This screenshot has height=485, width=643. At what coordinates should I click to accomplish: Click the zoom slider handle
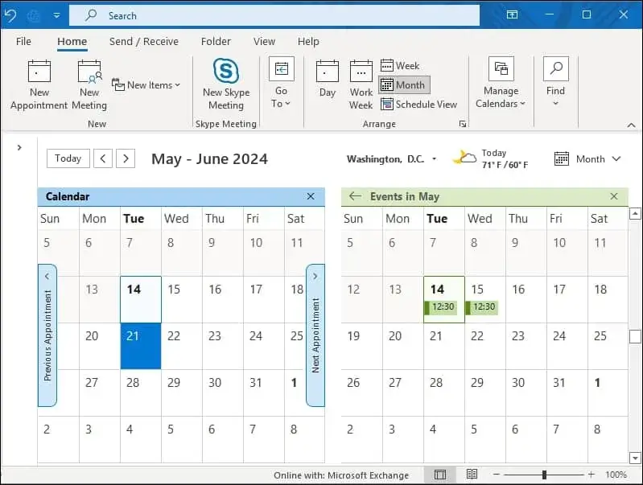[544, 475]
